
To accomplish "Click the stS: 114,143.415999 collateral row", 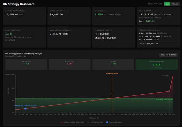I will tap(155, 36).
